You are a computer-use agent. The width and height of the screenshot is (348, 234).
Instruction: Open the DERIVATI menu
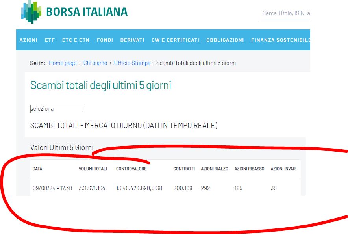click(132, 40)
